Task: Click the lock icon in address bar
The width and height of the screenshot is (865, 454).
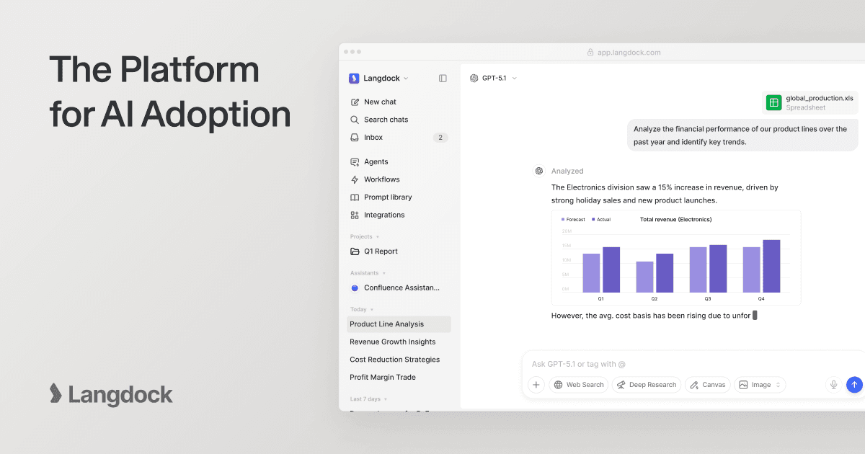Action: tap(590, 53)
